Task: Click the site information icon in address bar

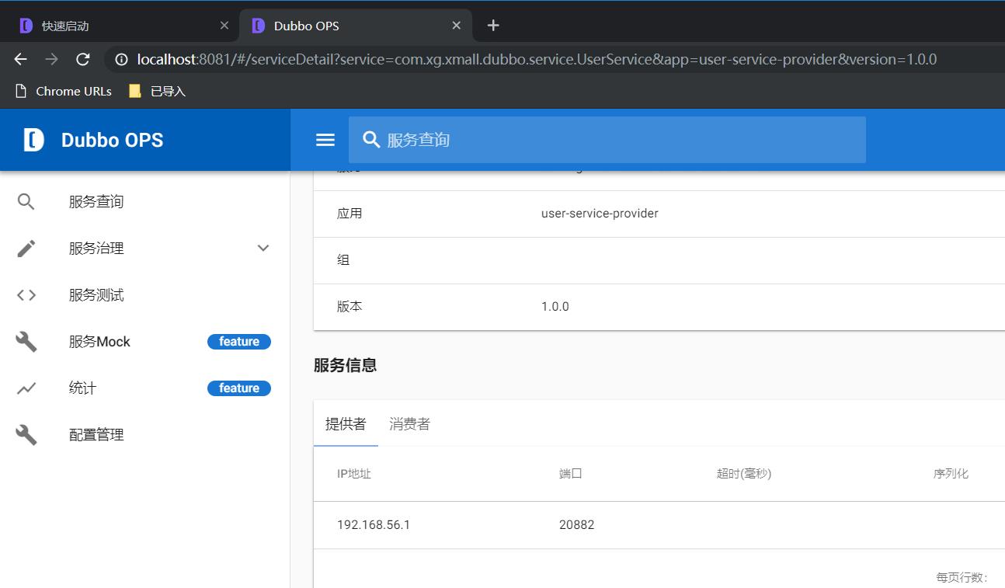Action: coord(121,59)
